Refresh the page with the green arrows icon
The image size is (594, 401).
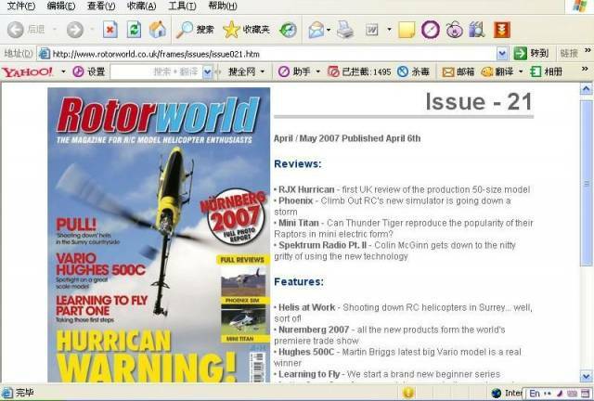click(134, 30)
